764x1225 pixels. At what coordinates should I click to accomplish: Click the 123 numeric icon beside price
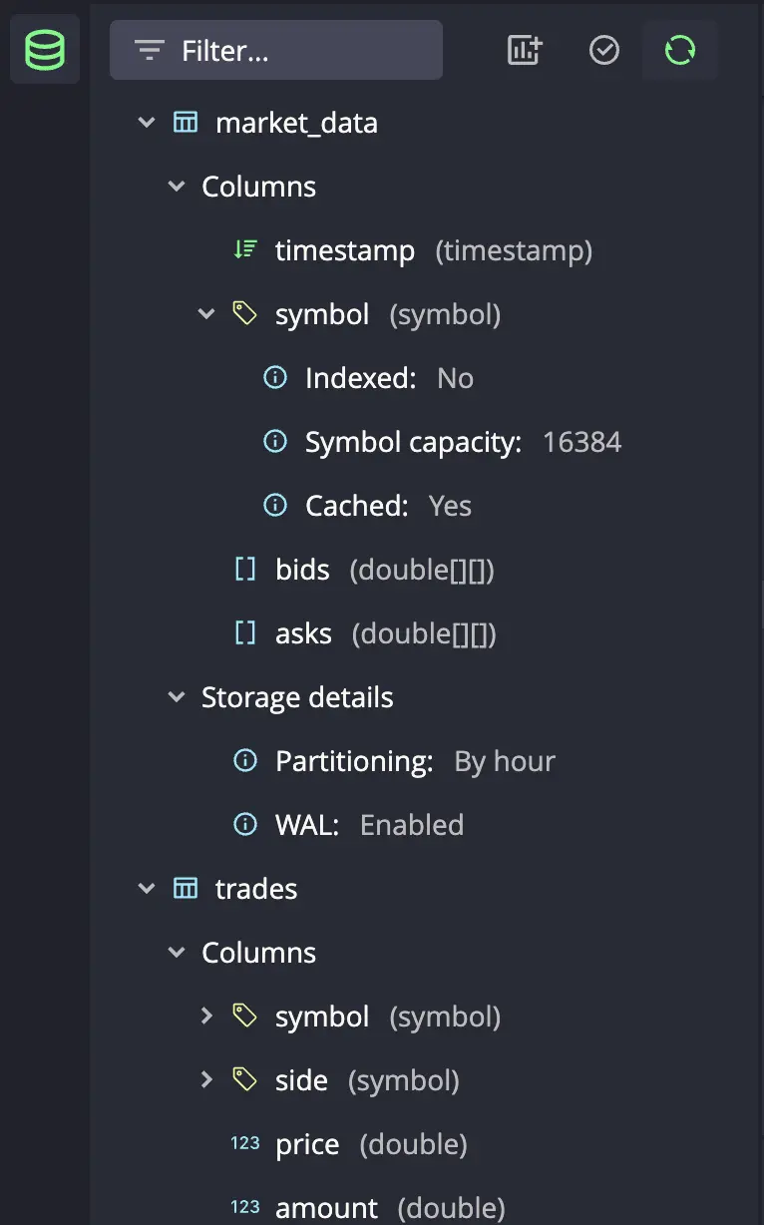[x=244, y=1142]
